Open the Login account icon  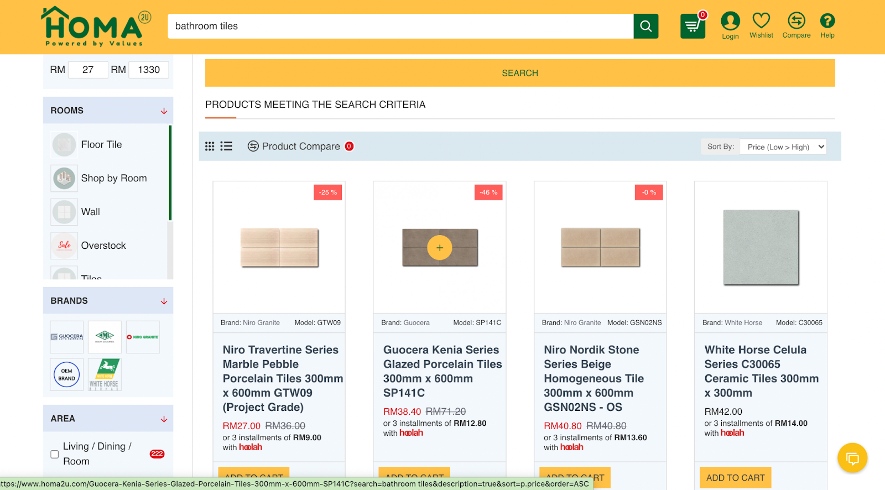730,21
